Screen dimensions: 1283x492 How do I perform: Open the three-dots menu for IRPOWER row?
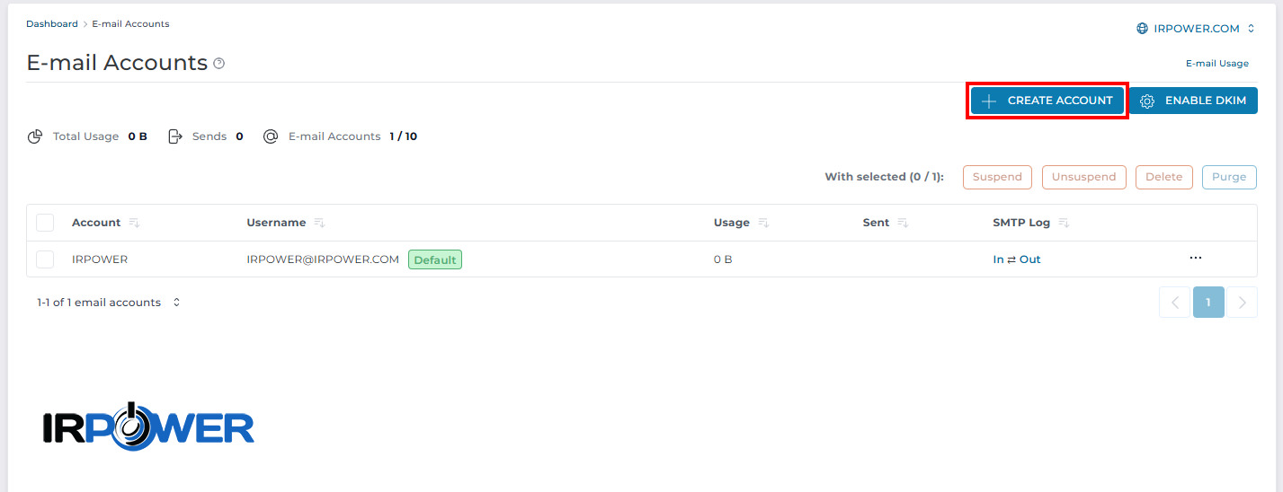pyautogui.click(x=1195, y=258)
